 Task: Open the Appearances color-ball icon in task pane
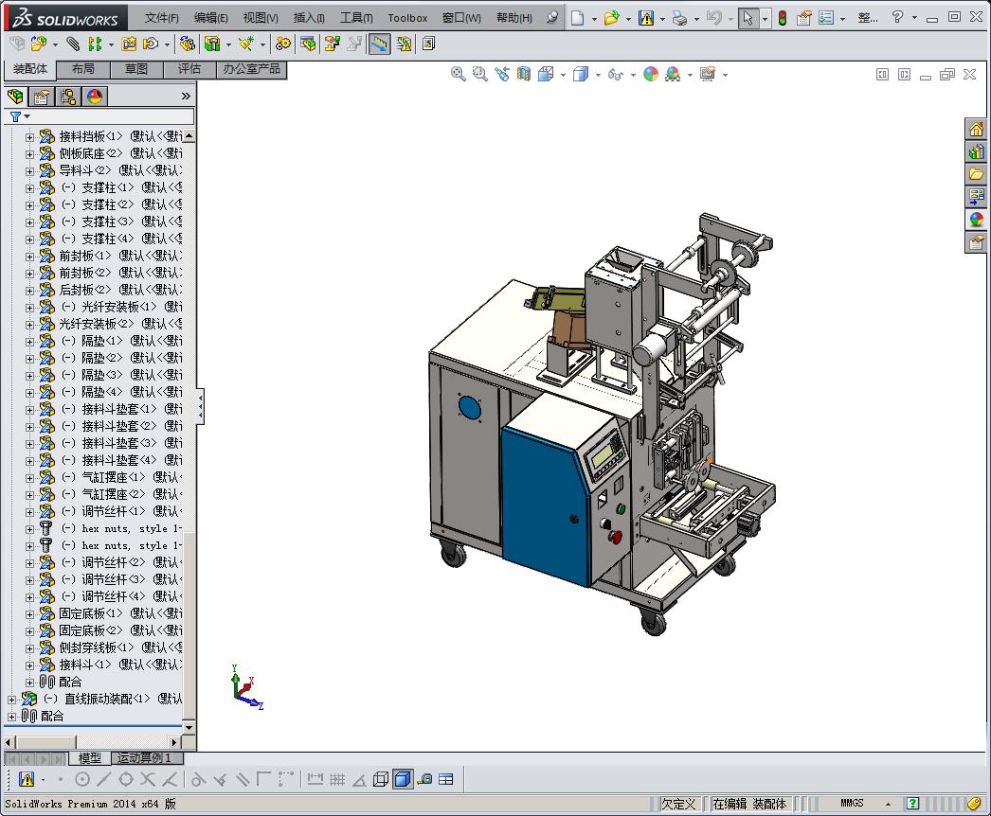tap(977, 220)
